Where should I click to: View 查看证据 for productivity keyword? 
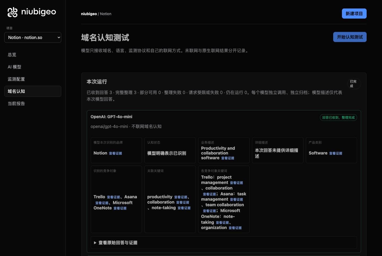pyautogui.click(x=181, y=197)
